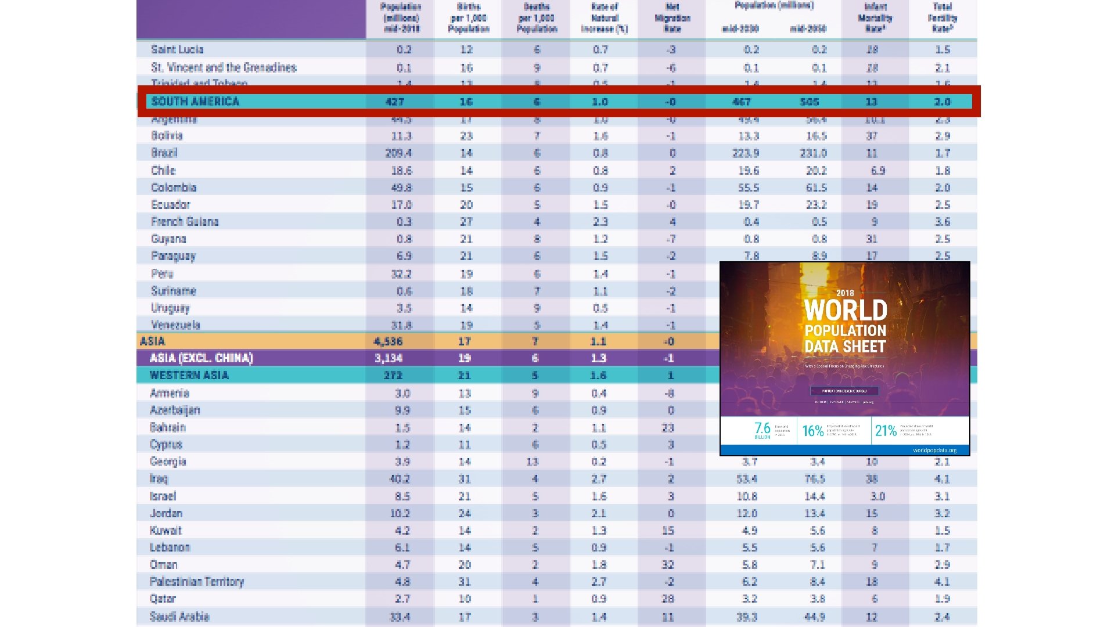Click the Infant Mortality Rate column header
Image resolution: width=1115 pixels, height=627 pixels.
coord(875,18)
